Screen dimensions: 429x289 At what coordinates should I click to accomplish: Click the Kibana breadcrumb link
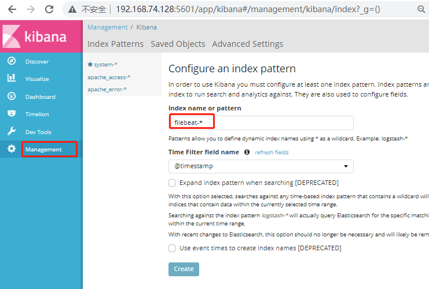(x=146, y=27)
